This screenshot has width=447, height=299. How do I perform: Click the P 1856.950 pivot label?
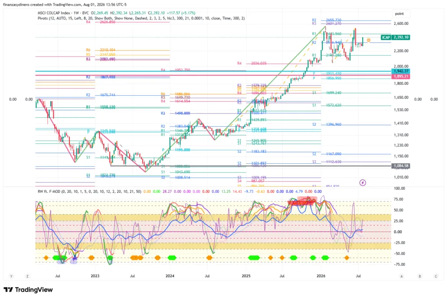tap(327, 78)
